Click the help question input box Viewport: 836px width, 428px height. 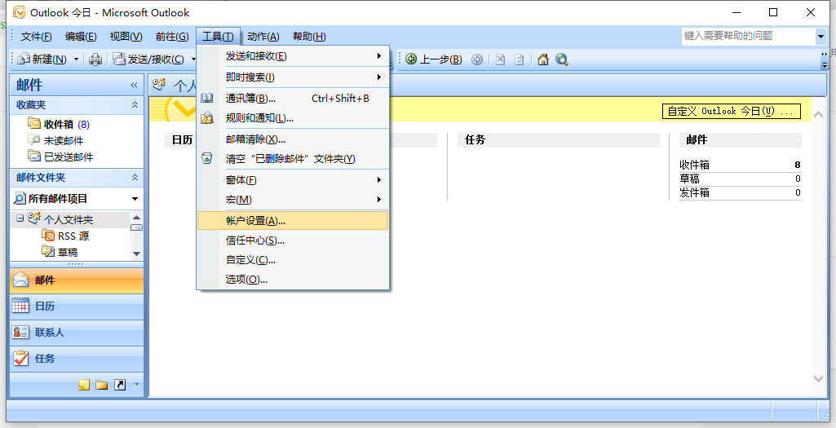pyautogui.click(x=748, y=36)
